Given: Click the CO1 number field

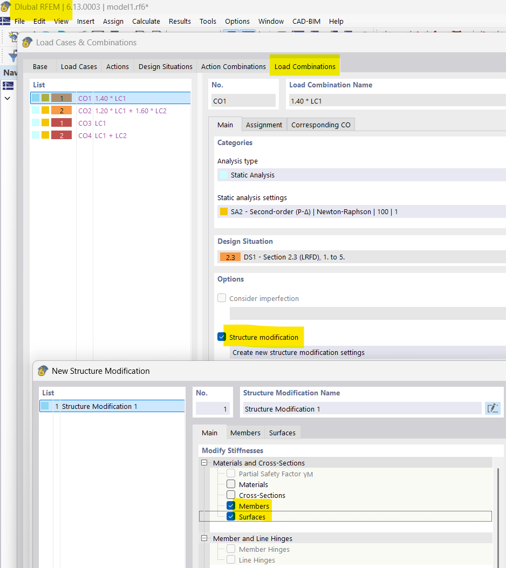Looking at the screenshot, I should (243, 101).
